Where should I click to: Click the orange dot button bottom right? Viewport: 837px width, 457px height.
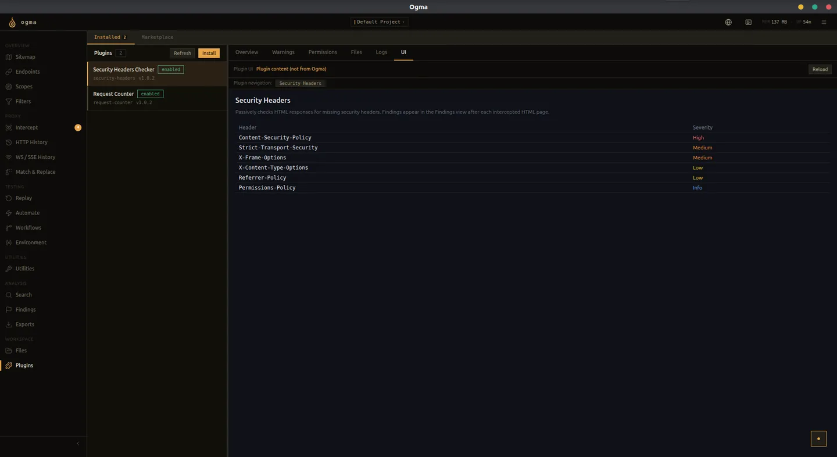(x=818, y=438)
